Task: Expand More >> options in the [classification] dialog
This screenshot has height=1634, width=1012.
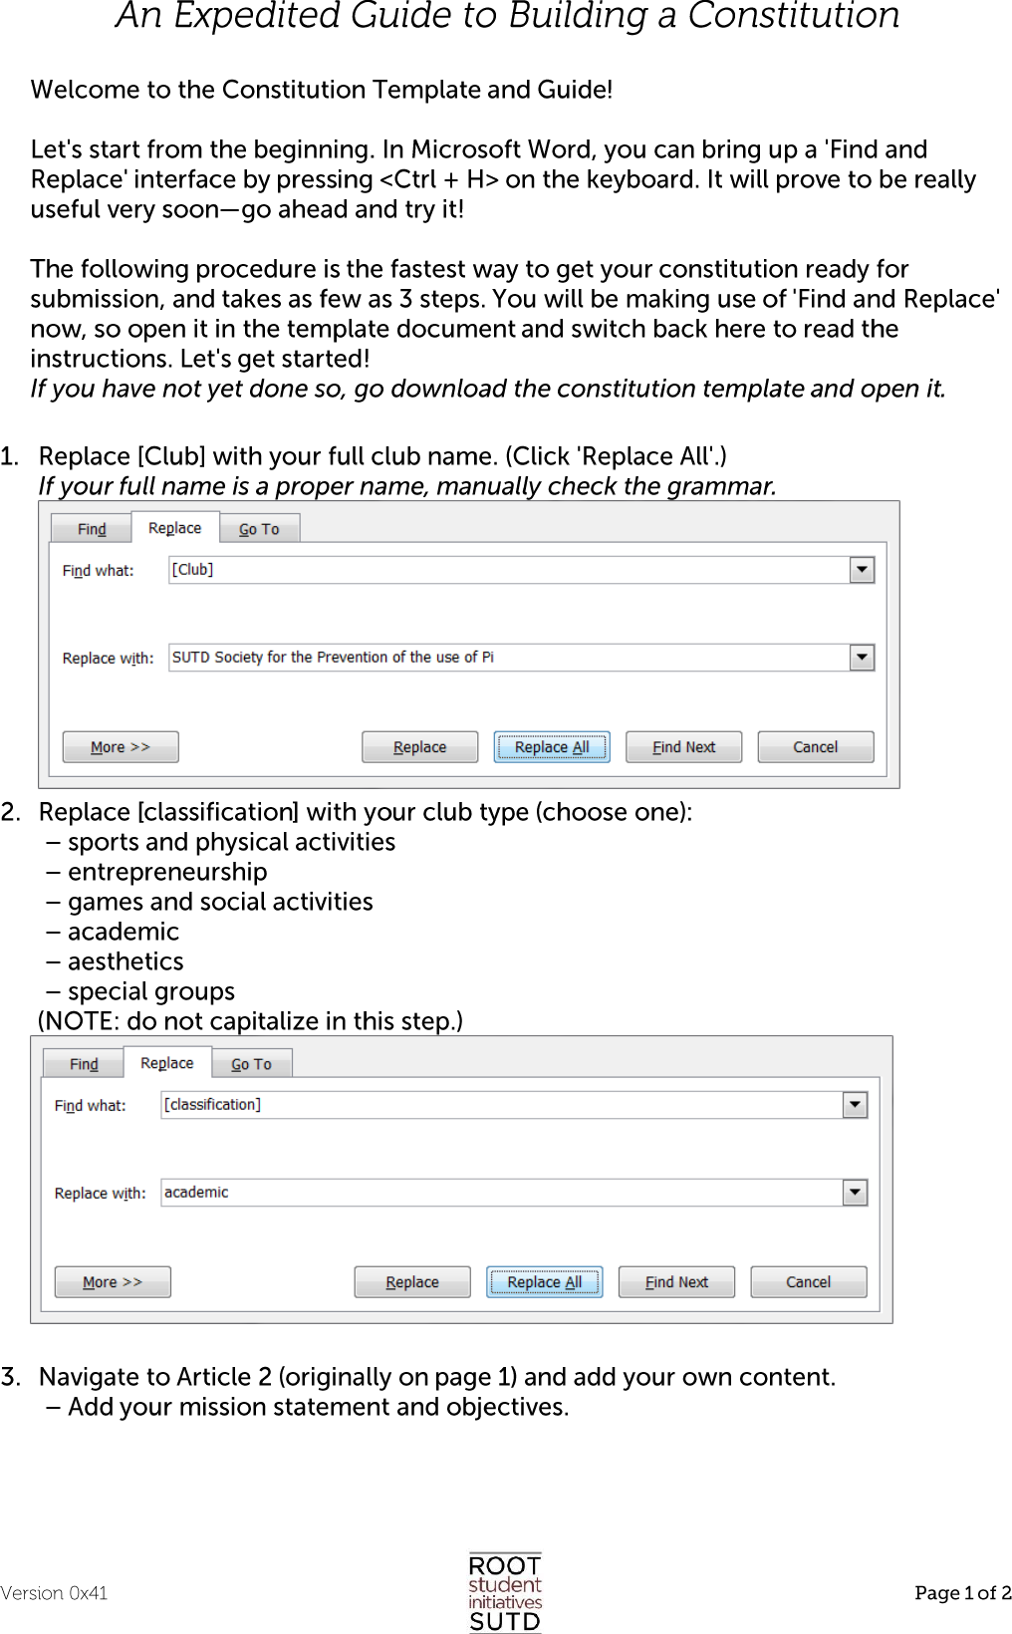Action: click(113, 1282)
